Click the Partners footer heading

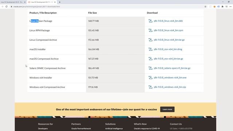(x=76, y=124)
